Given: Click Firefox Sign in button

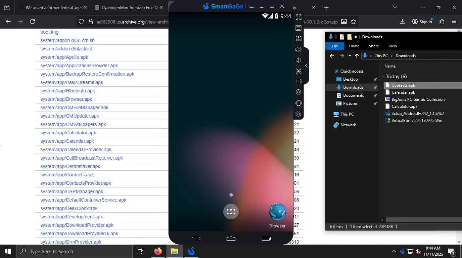Looking at the screenshot, I should [x=422, y=21].
